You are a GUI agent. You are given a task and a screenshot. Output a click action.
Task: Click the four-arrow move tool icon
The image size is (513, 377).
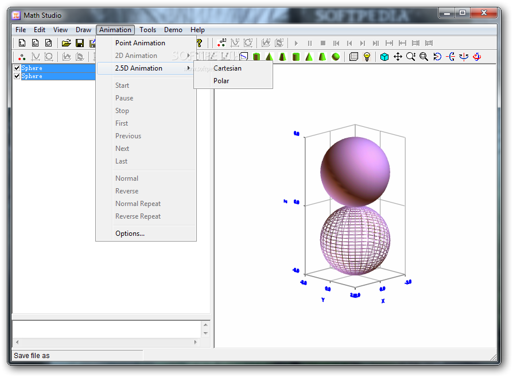click(x=398, y=57)
